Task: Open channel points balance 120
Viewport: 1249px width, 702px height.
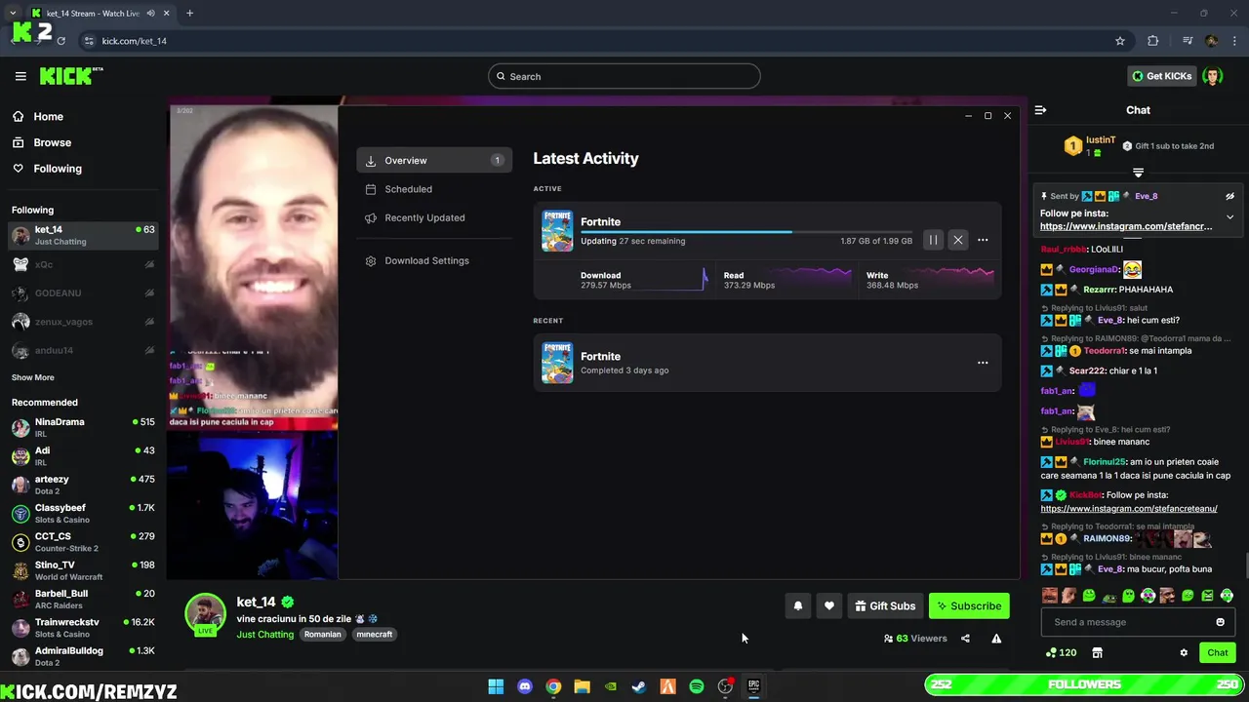Action: click(x=1062, y=652)
